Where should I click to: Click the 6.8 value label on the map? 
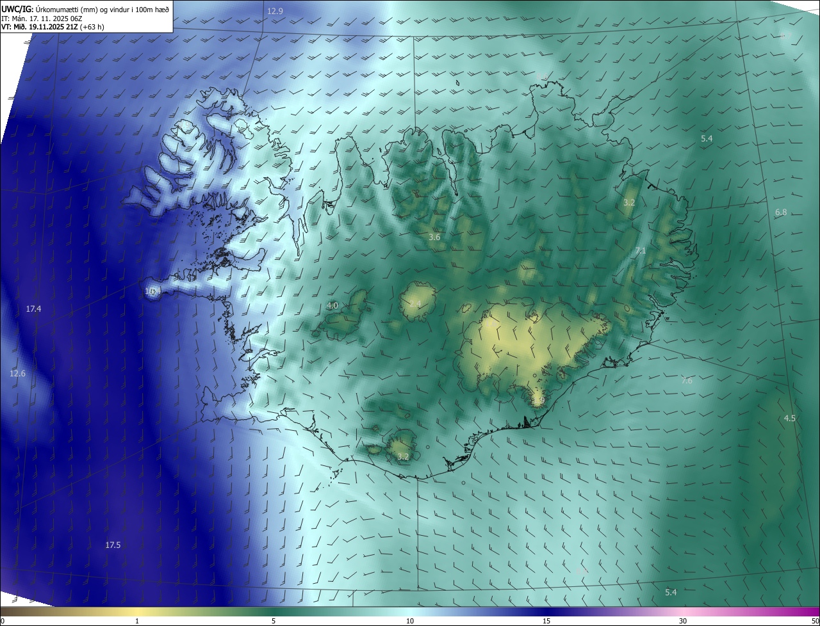781,212
